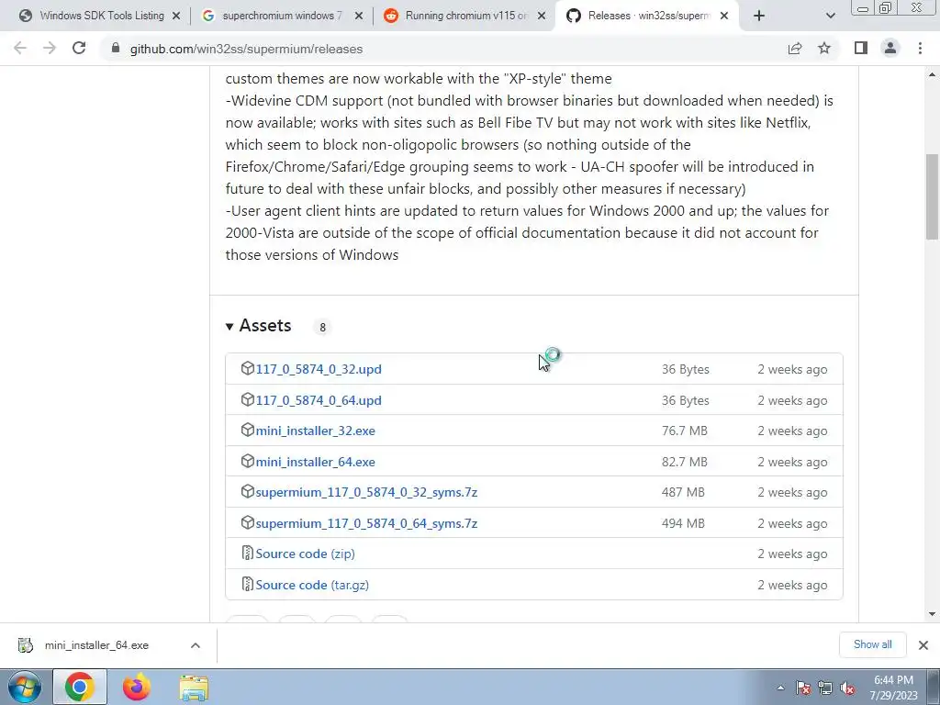
Task: Close the superchromium windows 7 tab
Action: (359, 17)
